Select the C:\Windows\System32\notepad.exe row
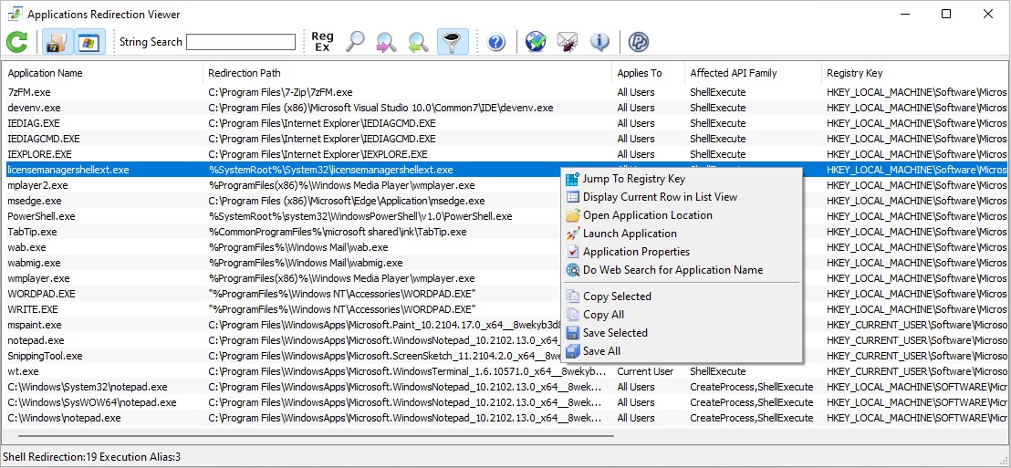Viewport: 1011px width, 468px height. (505, 387)
